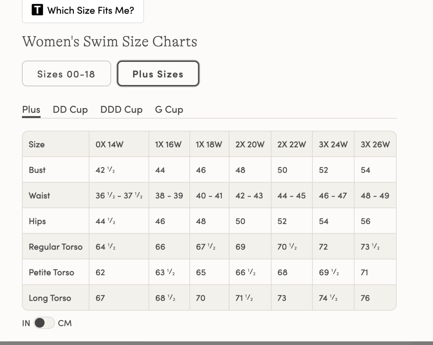Click the 0X 14W size column header

109,145
